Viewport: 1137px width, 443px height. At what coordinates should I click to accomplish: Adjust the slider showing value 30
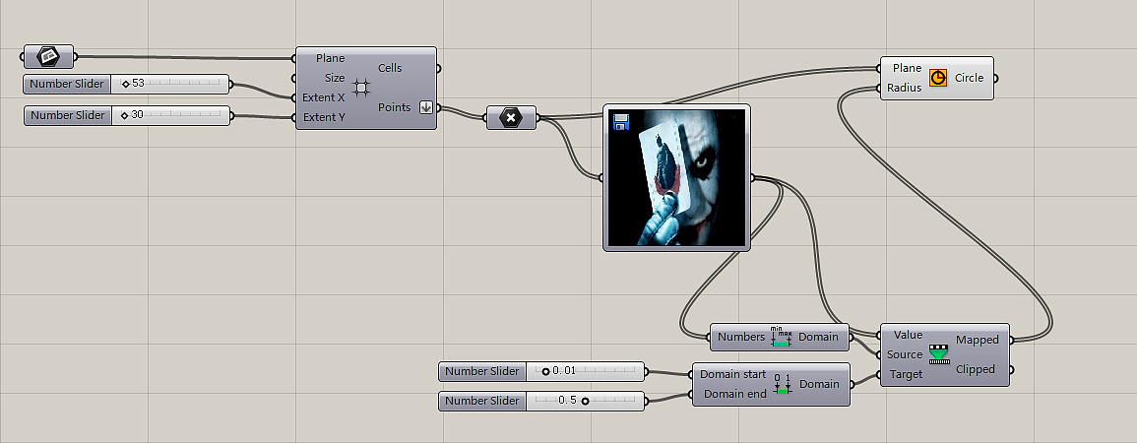coord(170,115)
